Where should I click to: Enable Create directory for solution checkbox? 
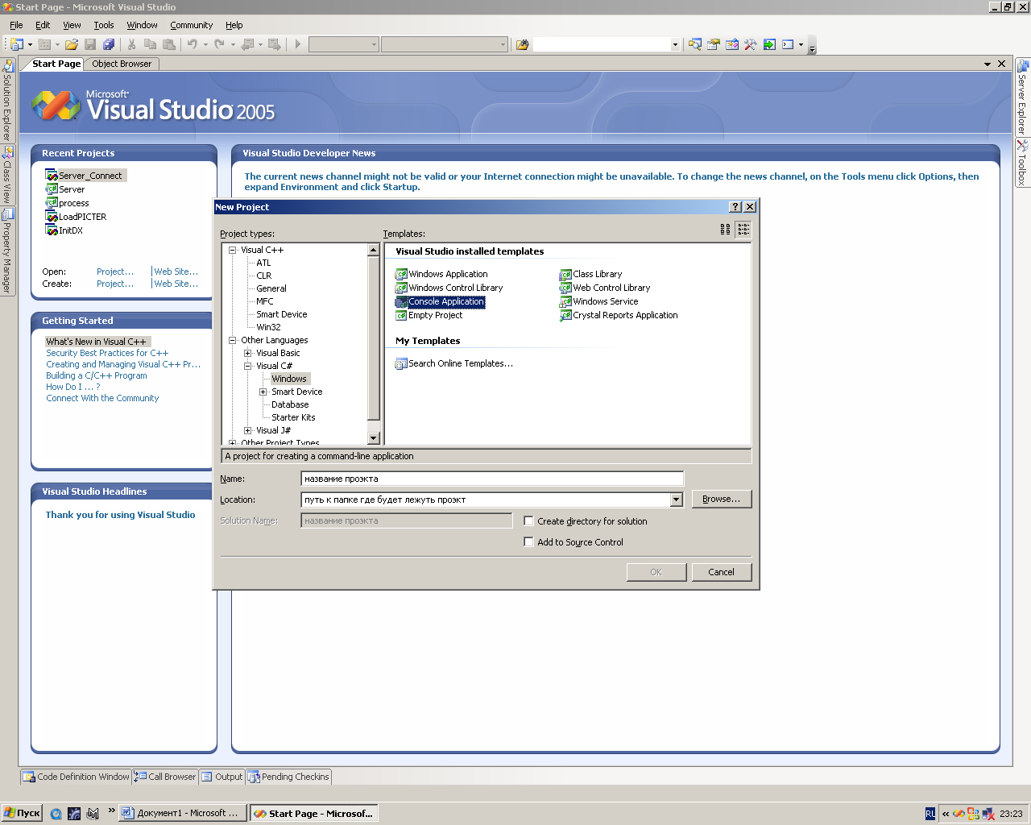[x=529, y=521]
